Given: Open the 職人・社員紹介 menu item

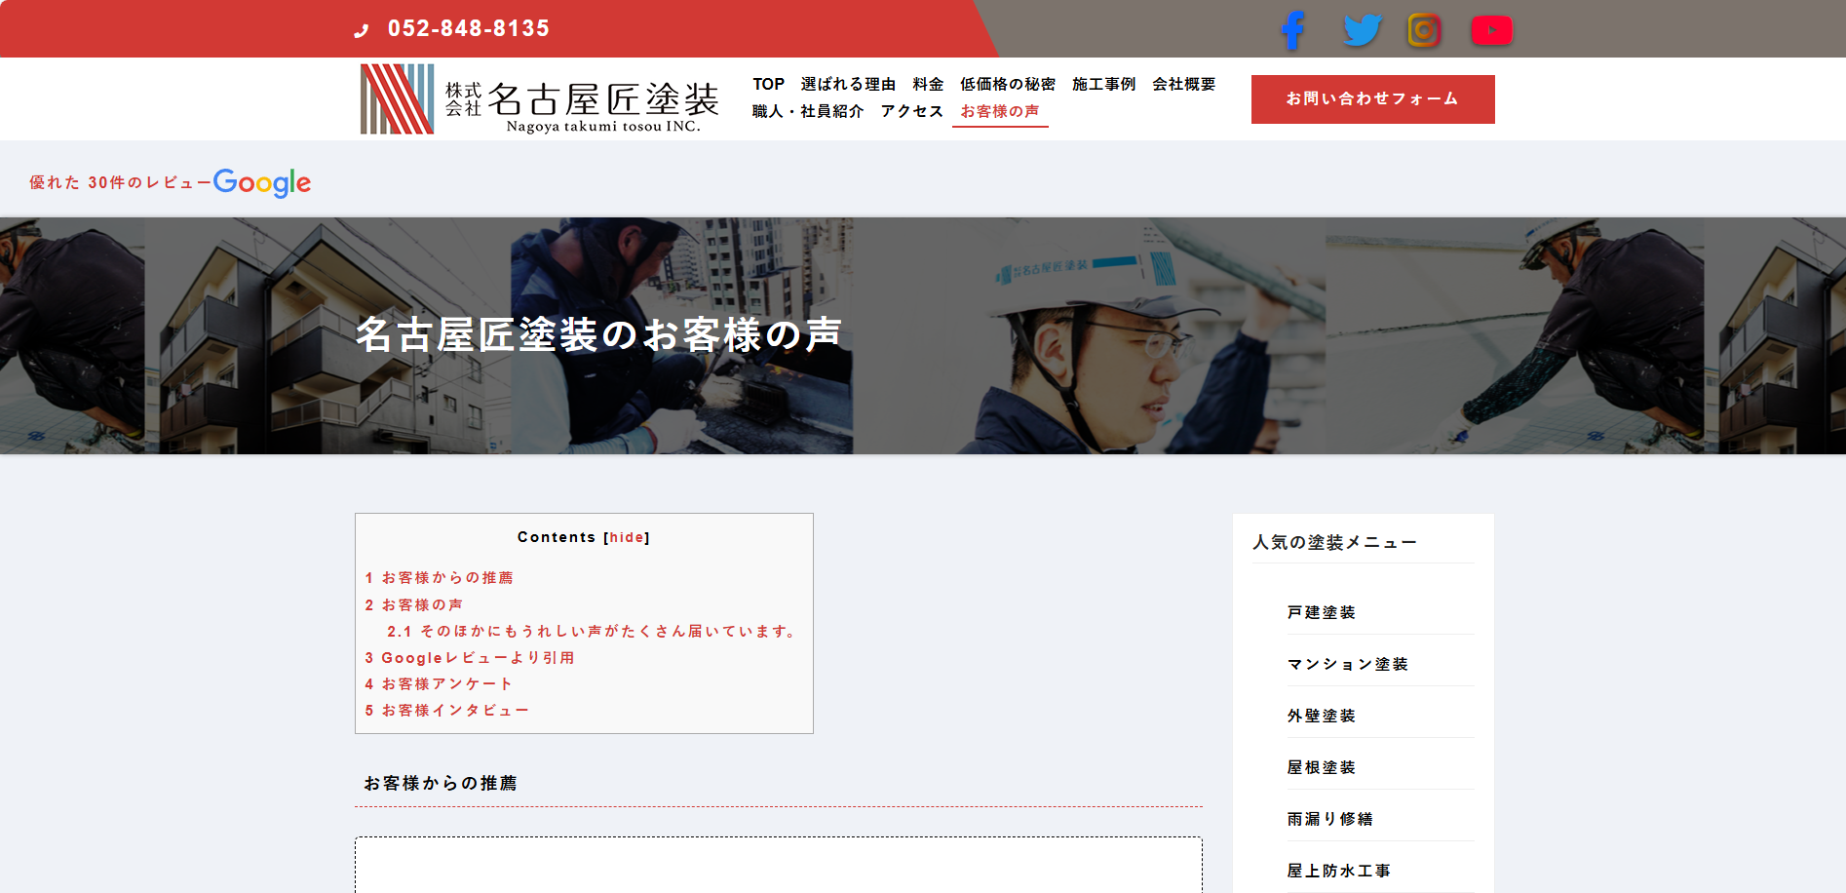Looking at the screenshot, I should 808,112.
